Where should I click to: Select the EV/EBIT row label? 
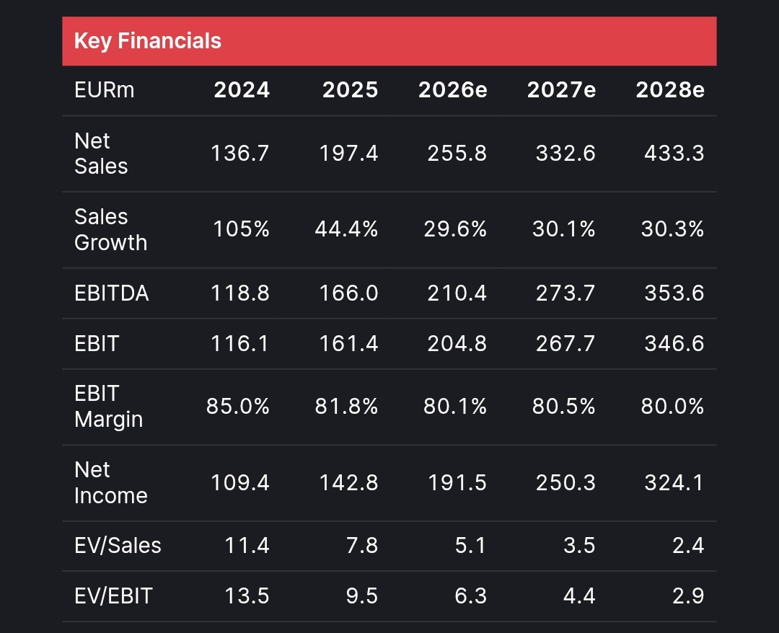pos(113,596)
